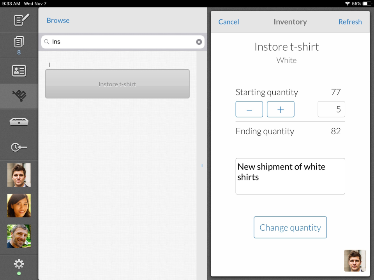Screen dimensions: 374x280
Task: Cancel the inventory change
Action: pyautogui.click(x=229, y=22)
